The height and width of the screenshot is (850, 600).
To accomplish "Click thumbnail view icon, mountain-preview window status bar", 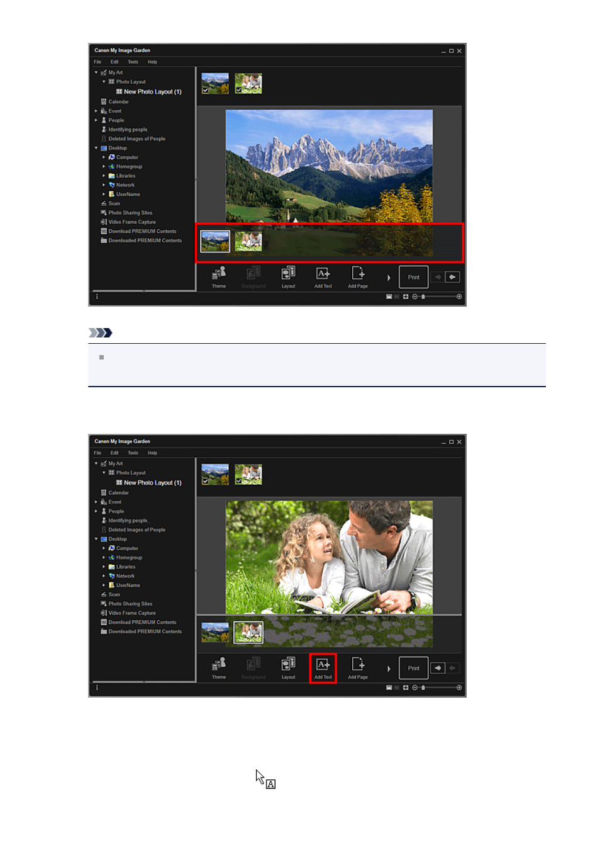I will [x=389, y=297].
